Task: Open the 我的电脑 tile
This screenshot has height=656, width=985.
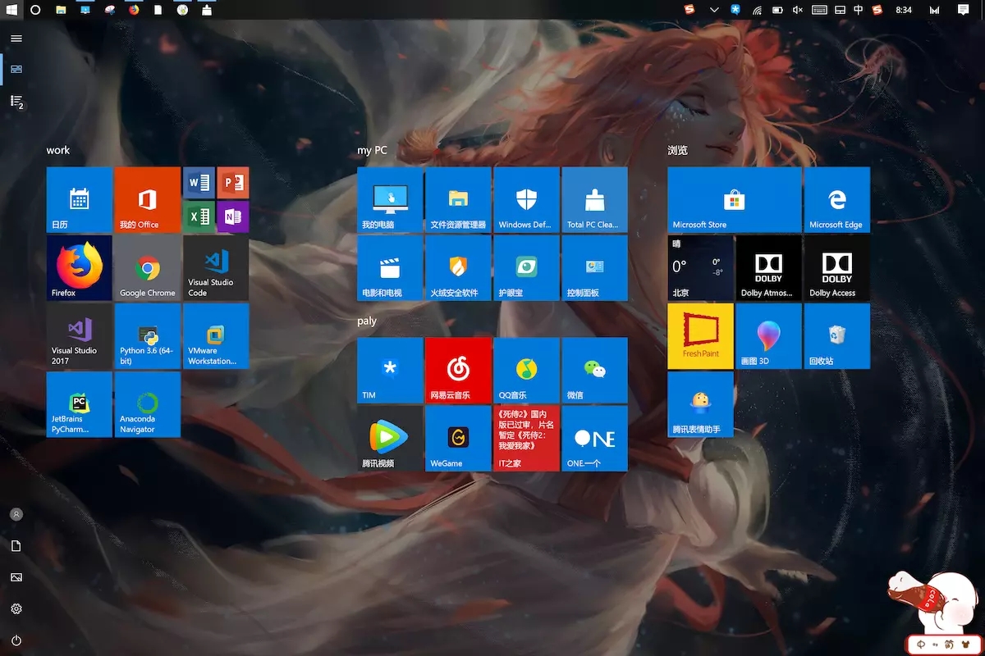Action: tap(391, 200)
